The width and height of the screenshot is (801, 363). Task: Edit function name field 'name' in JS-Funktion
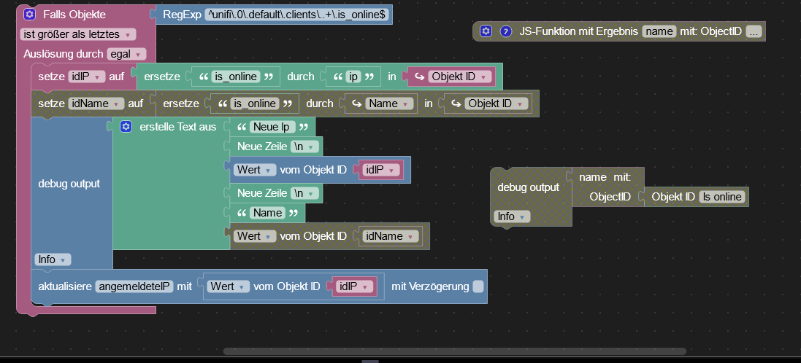(x=659, y=31)
